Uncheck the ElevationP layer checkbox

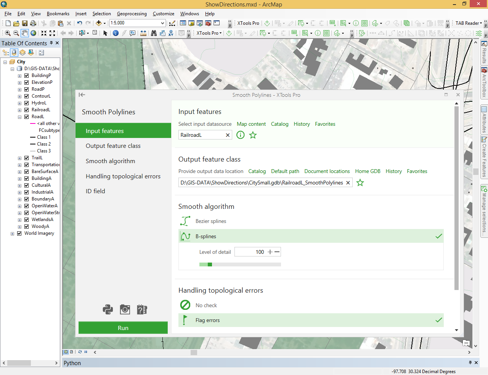27,82
